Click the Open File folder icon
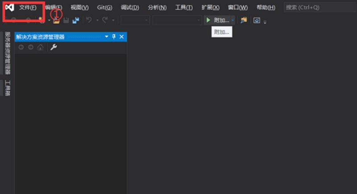Screen dimensions: 357x194 [x=57, y=20]
